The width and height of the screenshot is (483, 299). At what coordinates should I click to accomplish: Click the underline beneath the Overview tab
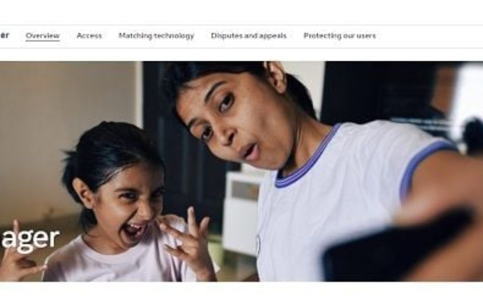point(43,40)
